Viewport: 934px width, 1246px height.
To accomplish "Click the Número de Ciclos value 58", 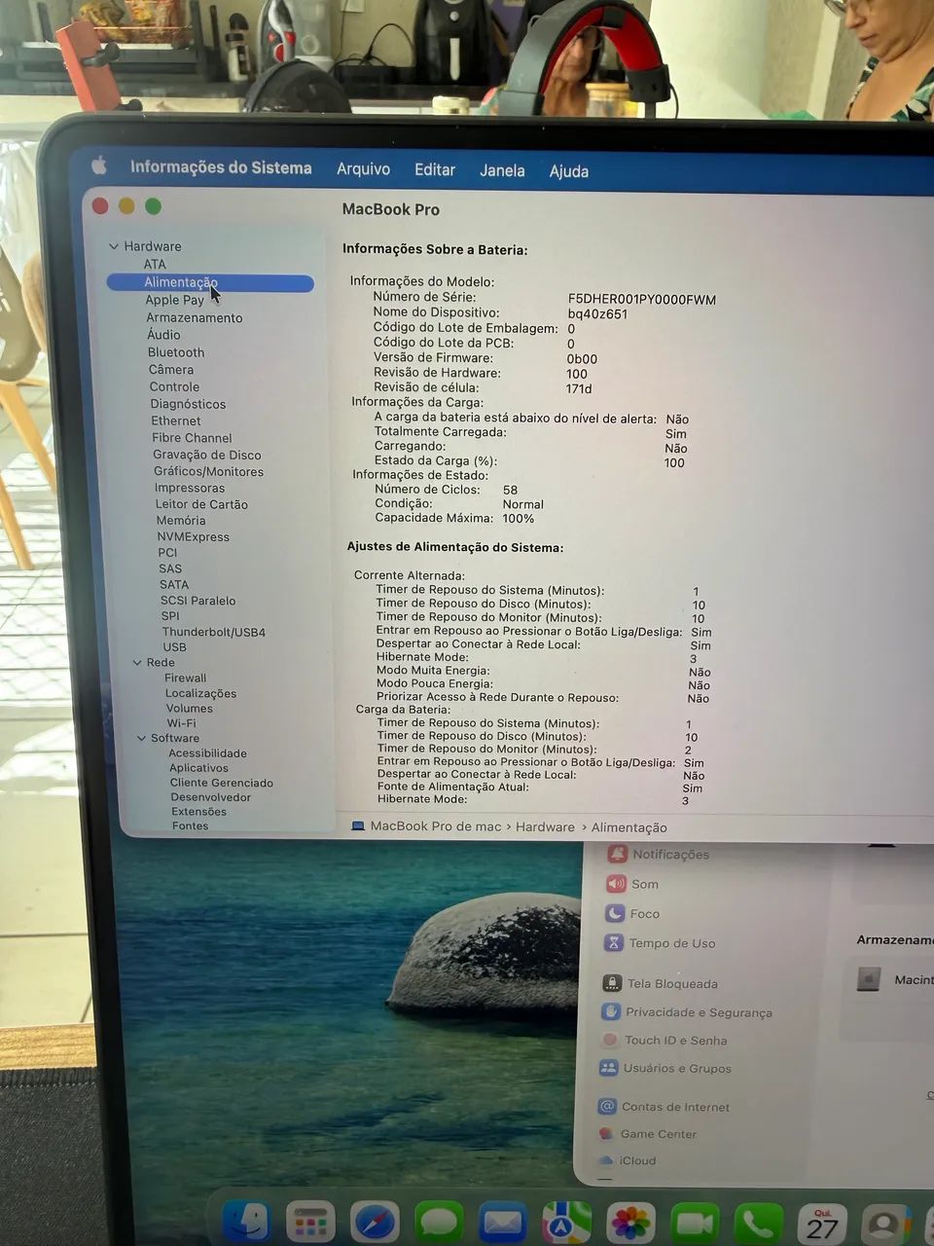I will [510, 490].
